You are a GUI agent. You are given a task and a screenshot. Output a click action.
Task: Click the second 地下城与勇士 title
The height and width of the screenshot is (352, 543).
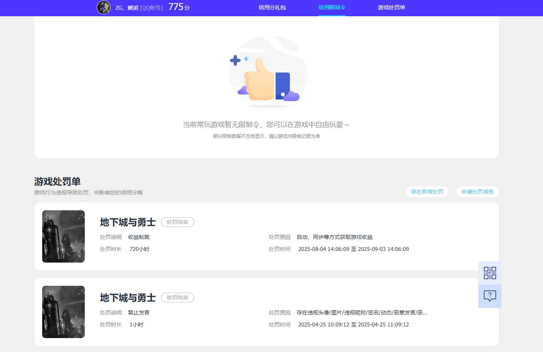(x=127, y=297)
